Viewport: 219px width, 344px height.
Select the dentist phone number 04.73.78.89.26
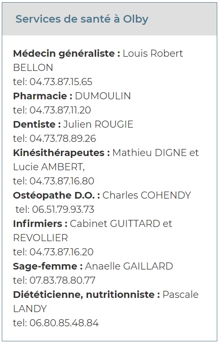point(63,138)
